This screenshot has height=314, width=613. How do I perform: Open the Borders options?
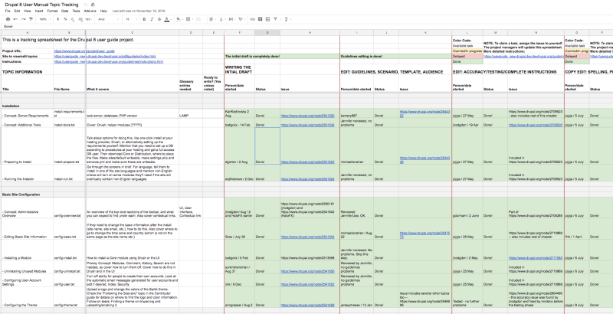click(188, 19)
